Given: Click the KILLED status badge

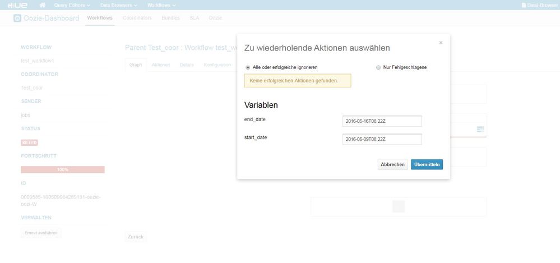Looking at the screenshot, I should pyautogui.click(x=29, y=142).
